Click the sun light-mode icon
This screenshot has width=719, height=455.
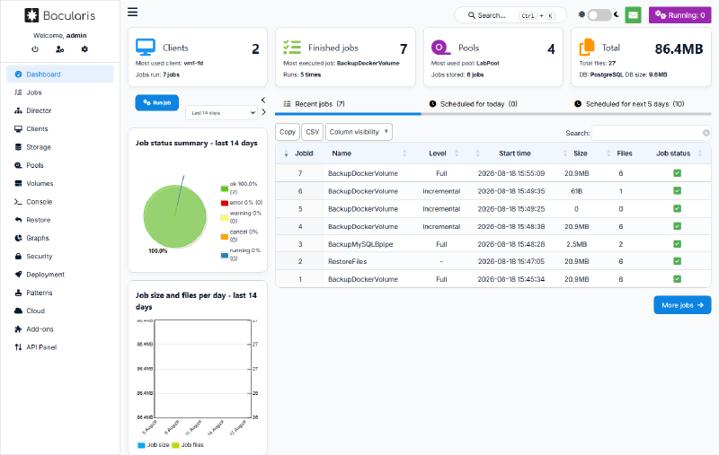point(581,14)
